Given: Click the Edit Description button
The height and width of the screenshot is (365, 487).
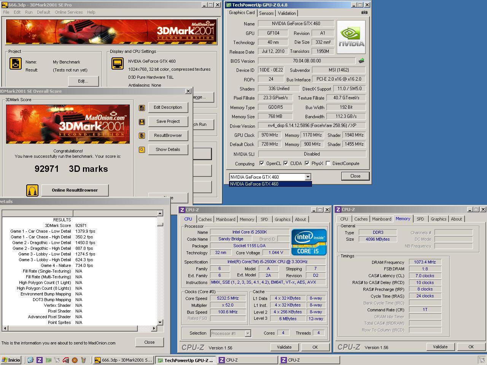Looking at the screenshot, I should point(168,108).
